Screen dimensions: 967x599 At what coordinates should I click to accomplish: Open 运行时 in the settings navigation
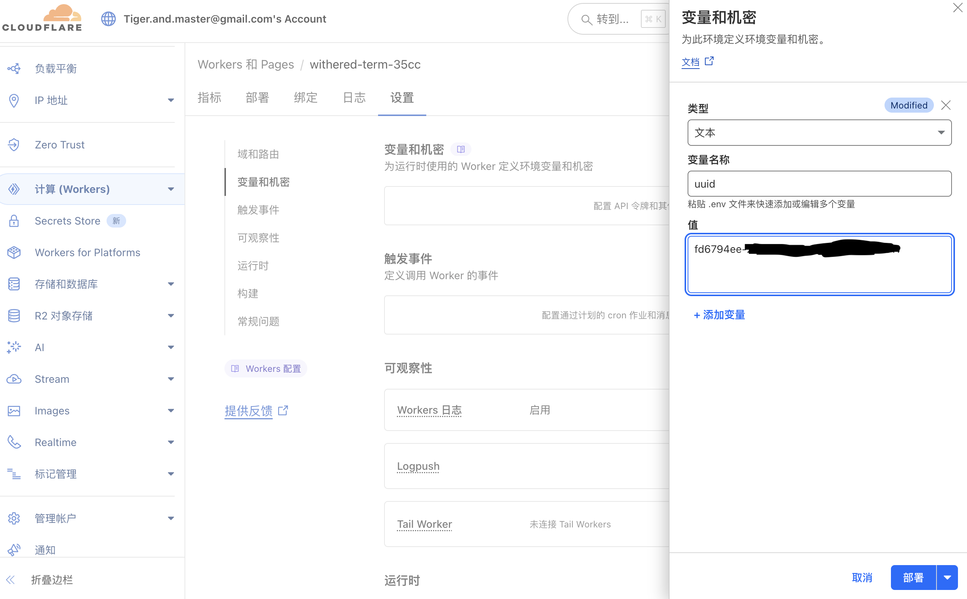click(253, 266)
